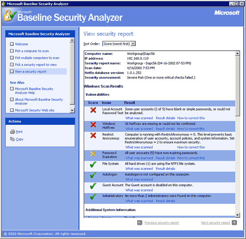Click navigation panel scrollbar up arrow

click(72, 40)
